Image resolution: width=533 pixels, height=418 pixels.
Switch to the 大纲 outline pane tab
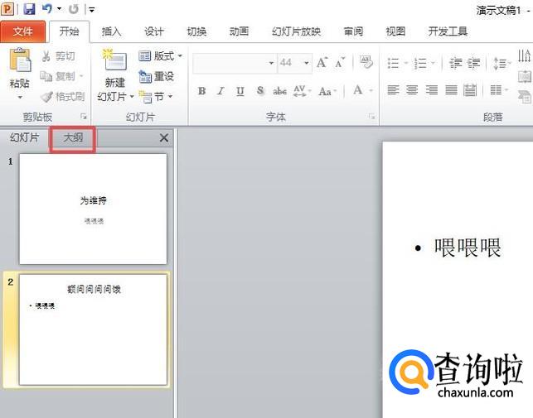pos(73,137)
